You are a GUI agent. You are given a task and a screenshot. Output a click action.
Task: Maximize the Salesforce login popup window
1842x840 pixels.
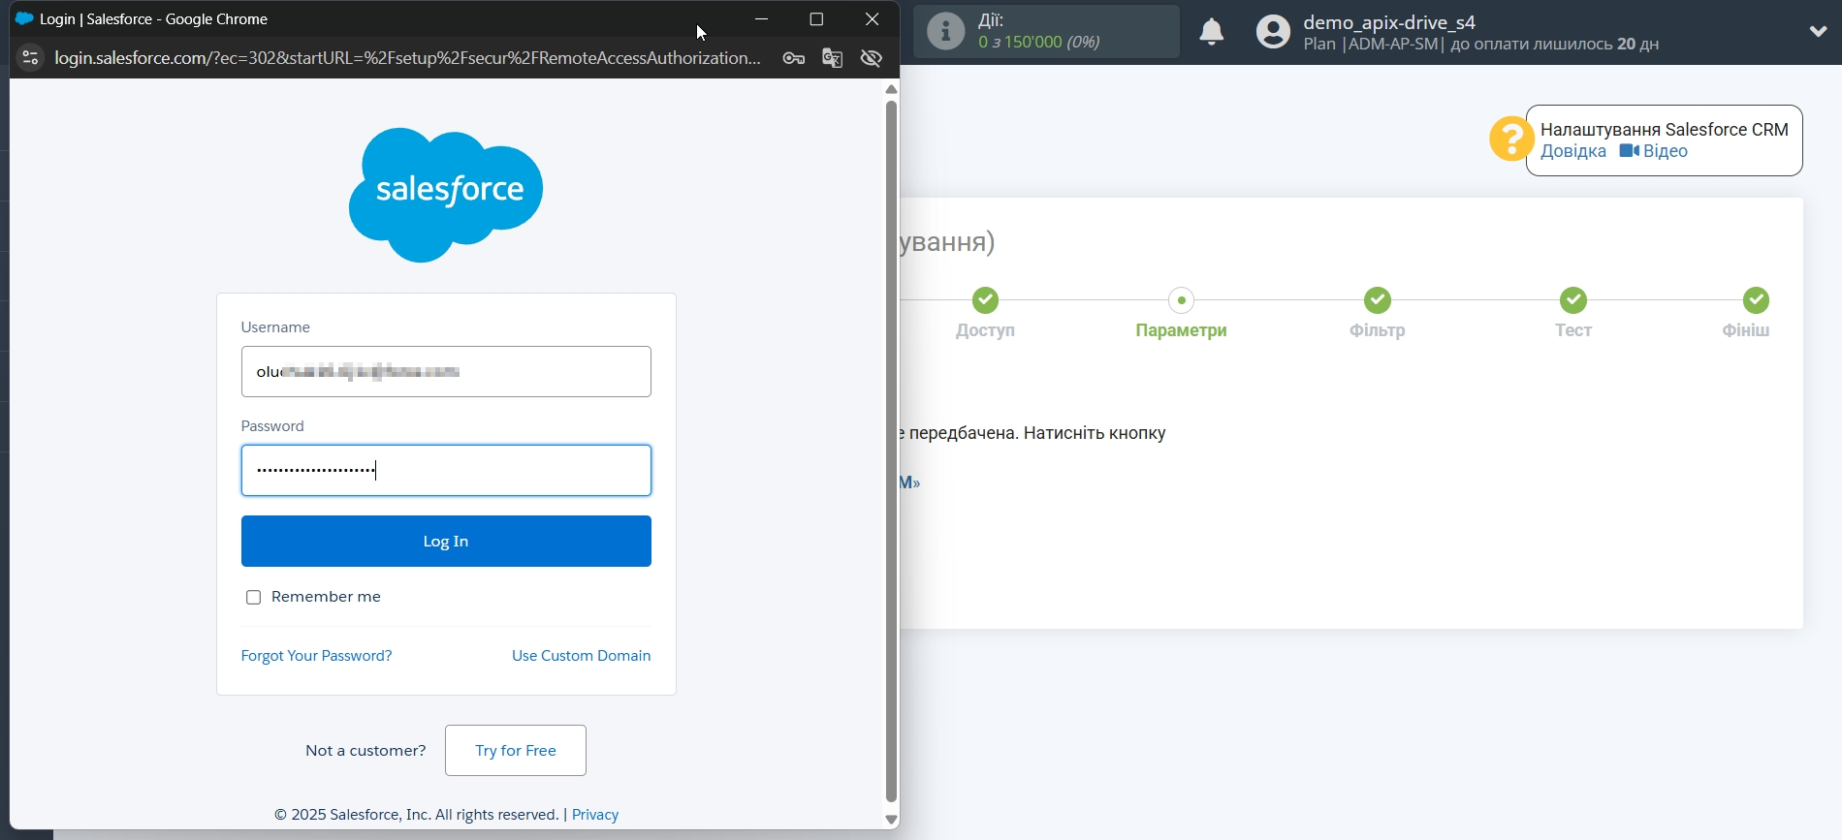click(x=816, y=18)
